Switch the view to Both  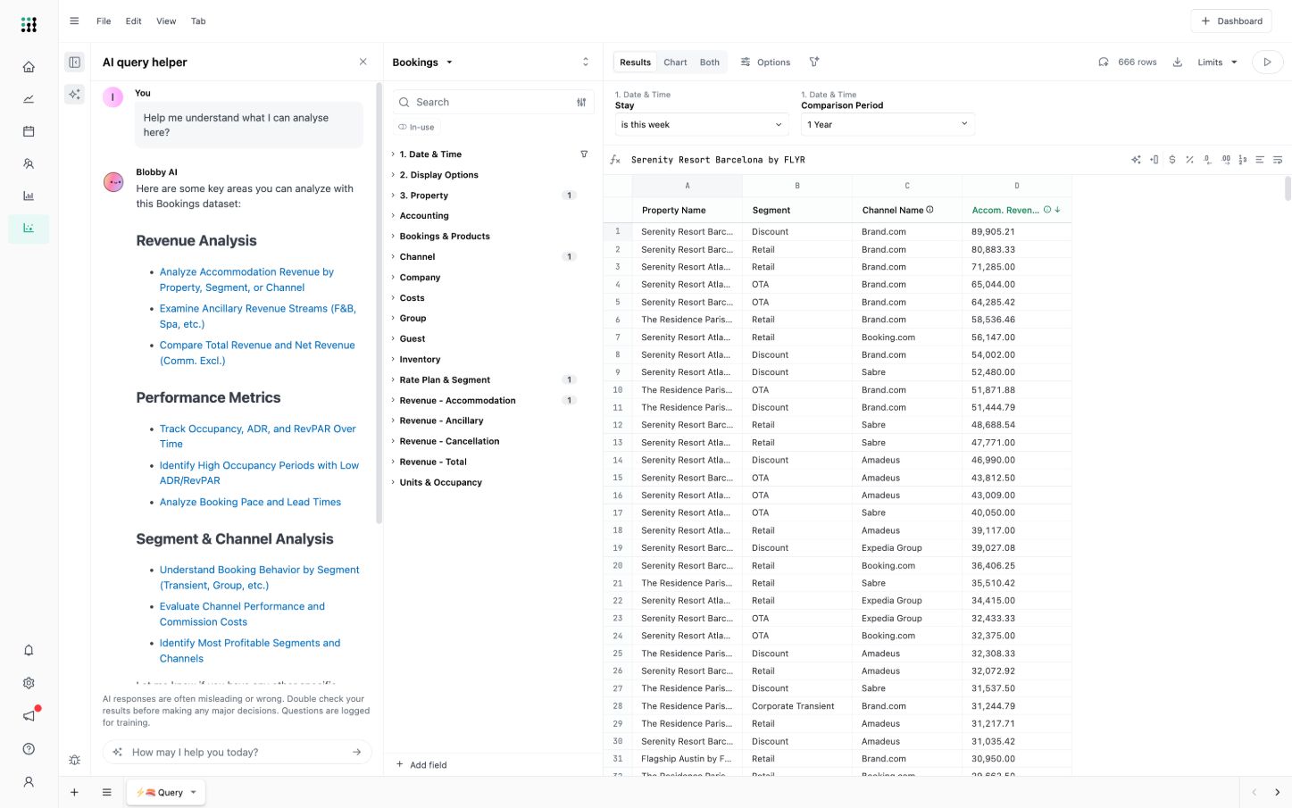(709, 62)
